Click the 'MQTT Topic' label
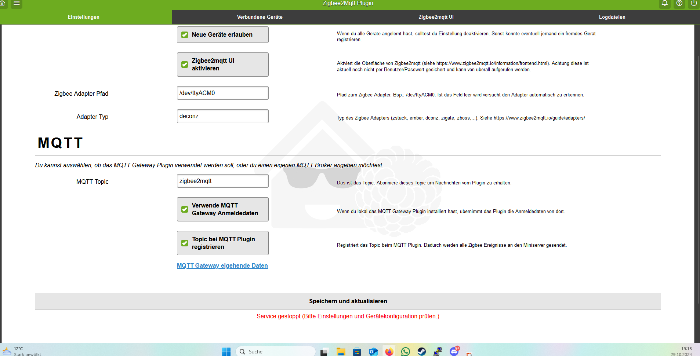Screen dimensions: 700x356 pyautogui.click(x=93, y=181)
